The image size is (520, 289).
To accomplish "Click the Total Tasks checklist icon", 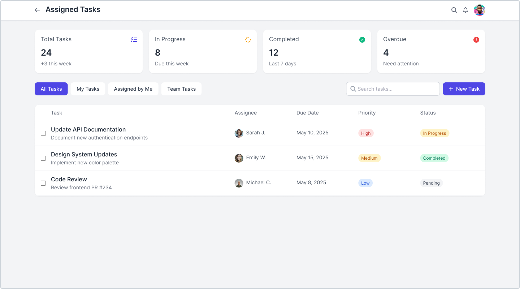I will coord(134,40).
